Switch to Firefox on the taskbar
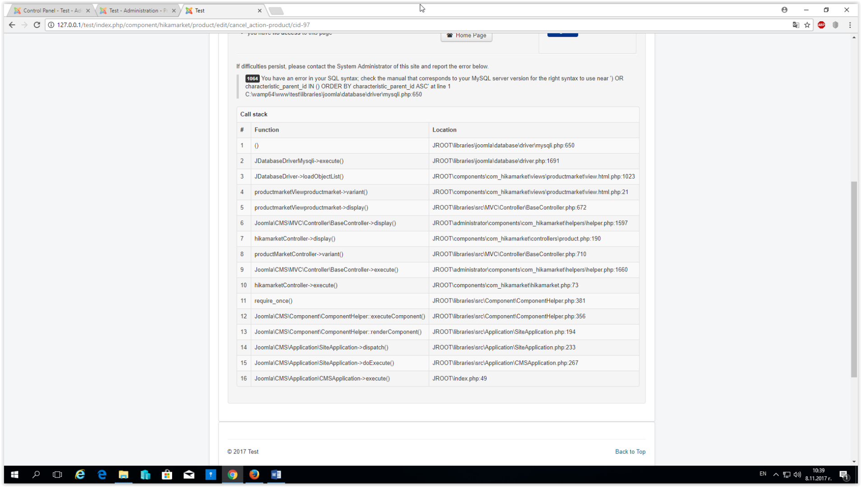Screen dimensions: 861x487 [254, 474]
